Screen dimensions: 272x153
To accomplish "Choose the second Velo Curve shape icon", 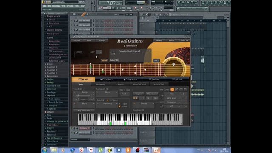I will [177, 89].
